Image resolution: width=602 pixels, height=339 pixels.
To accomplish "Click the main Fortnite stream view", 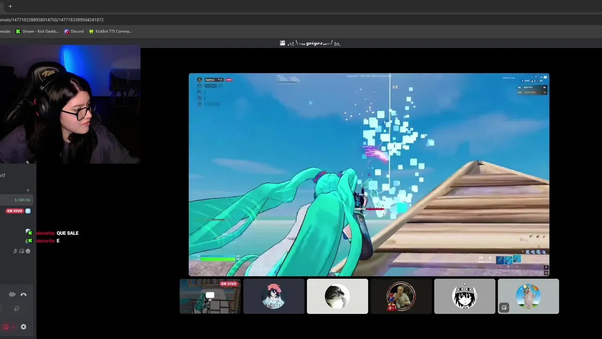I will click(369, 174).
